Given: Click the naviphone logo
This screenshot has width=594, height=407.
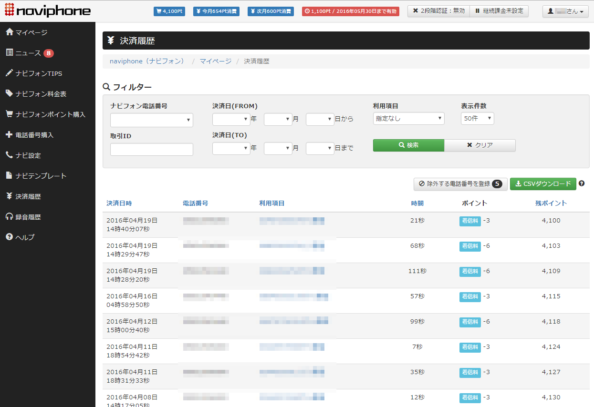Looking at the screenshot, I should pyautogui.click(x=47, y=10).
